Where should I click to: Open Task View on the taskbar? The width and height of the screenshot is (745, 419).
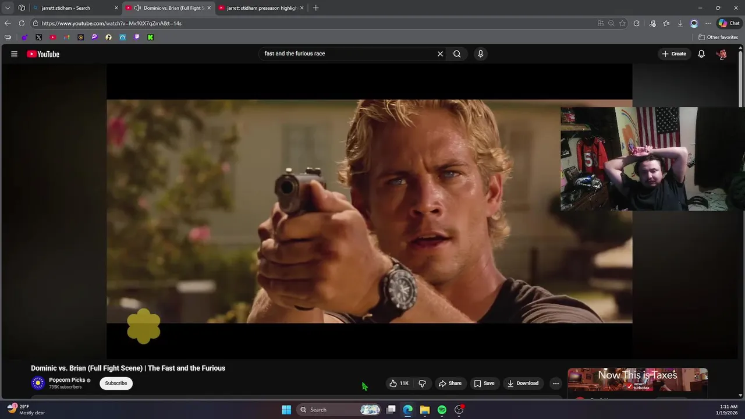point(391,410)
